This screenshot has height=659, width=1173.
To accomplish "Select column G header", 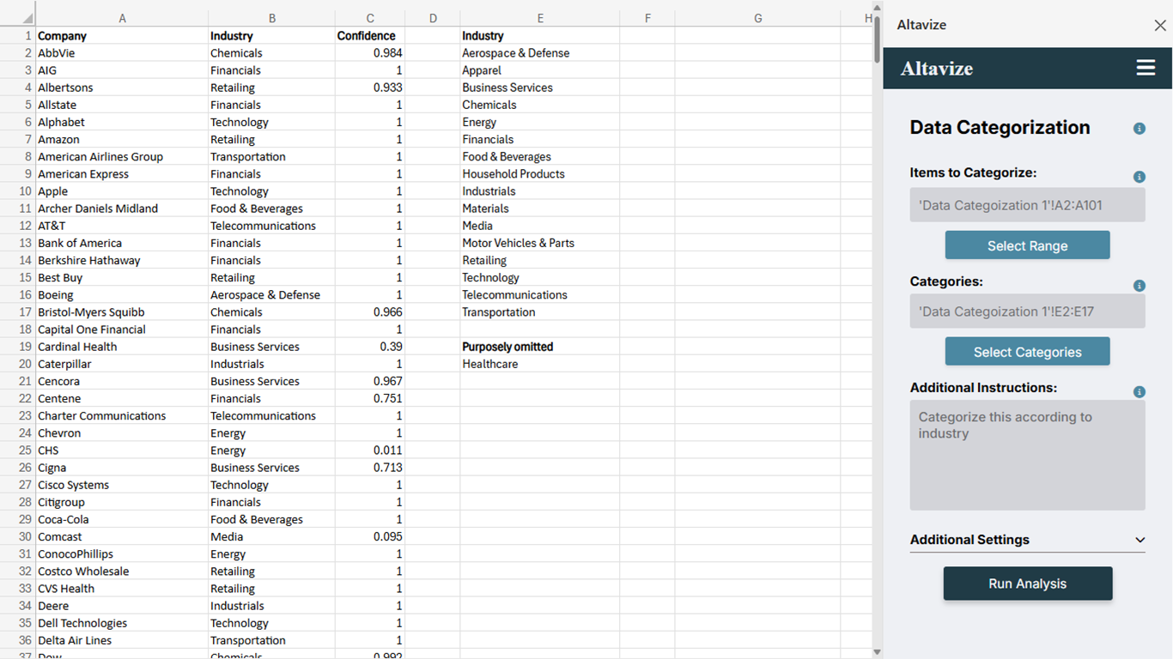I will click(758, 18).
